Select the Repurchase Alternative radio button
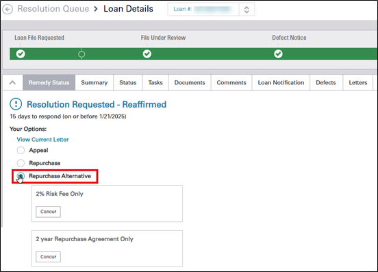The width and height of the screenshot is (378, 272). pyautogui.click(x=21, y=176)
